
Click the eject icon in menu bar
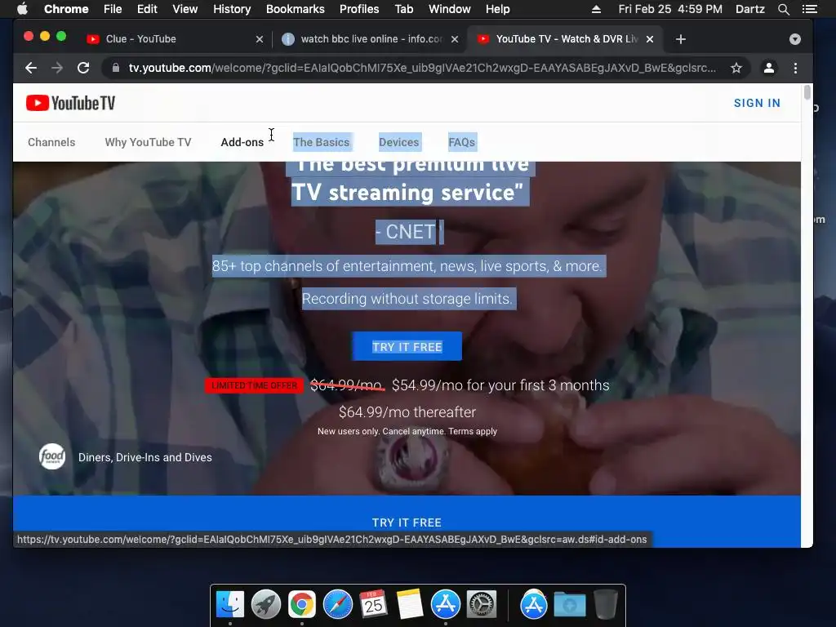tap(597, 9)
